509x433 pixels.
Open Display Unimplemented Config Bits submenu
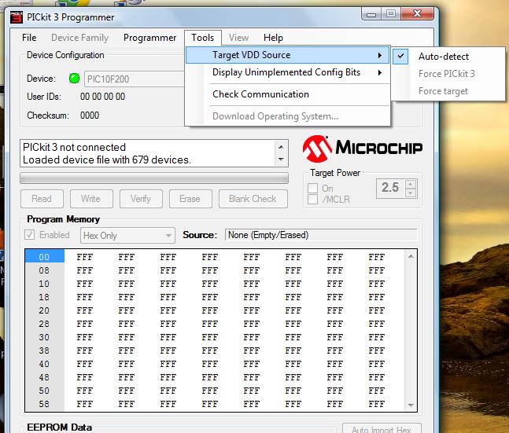click(x=287, y=72)
